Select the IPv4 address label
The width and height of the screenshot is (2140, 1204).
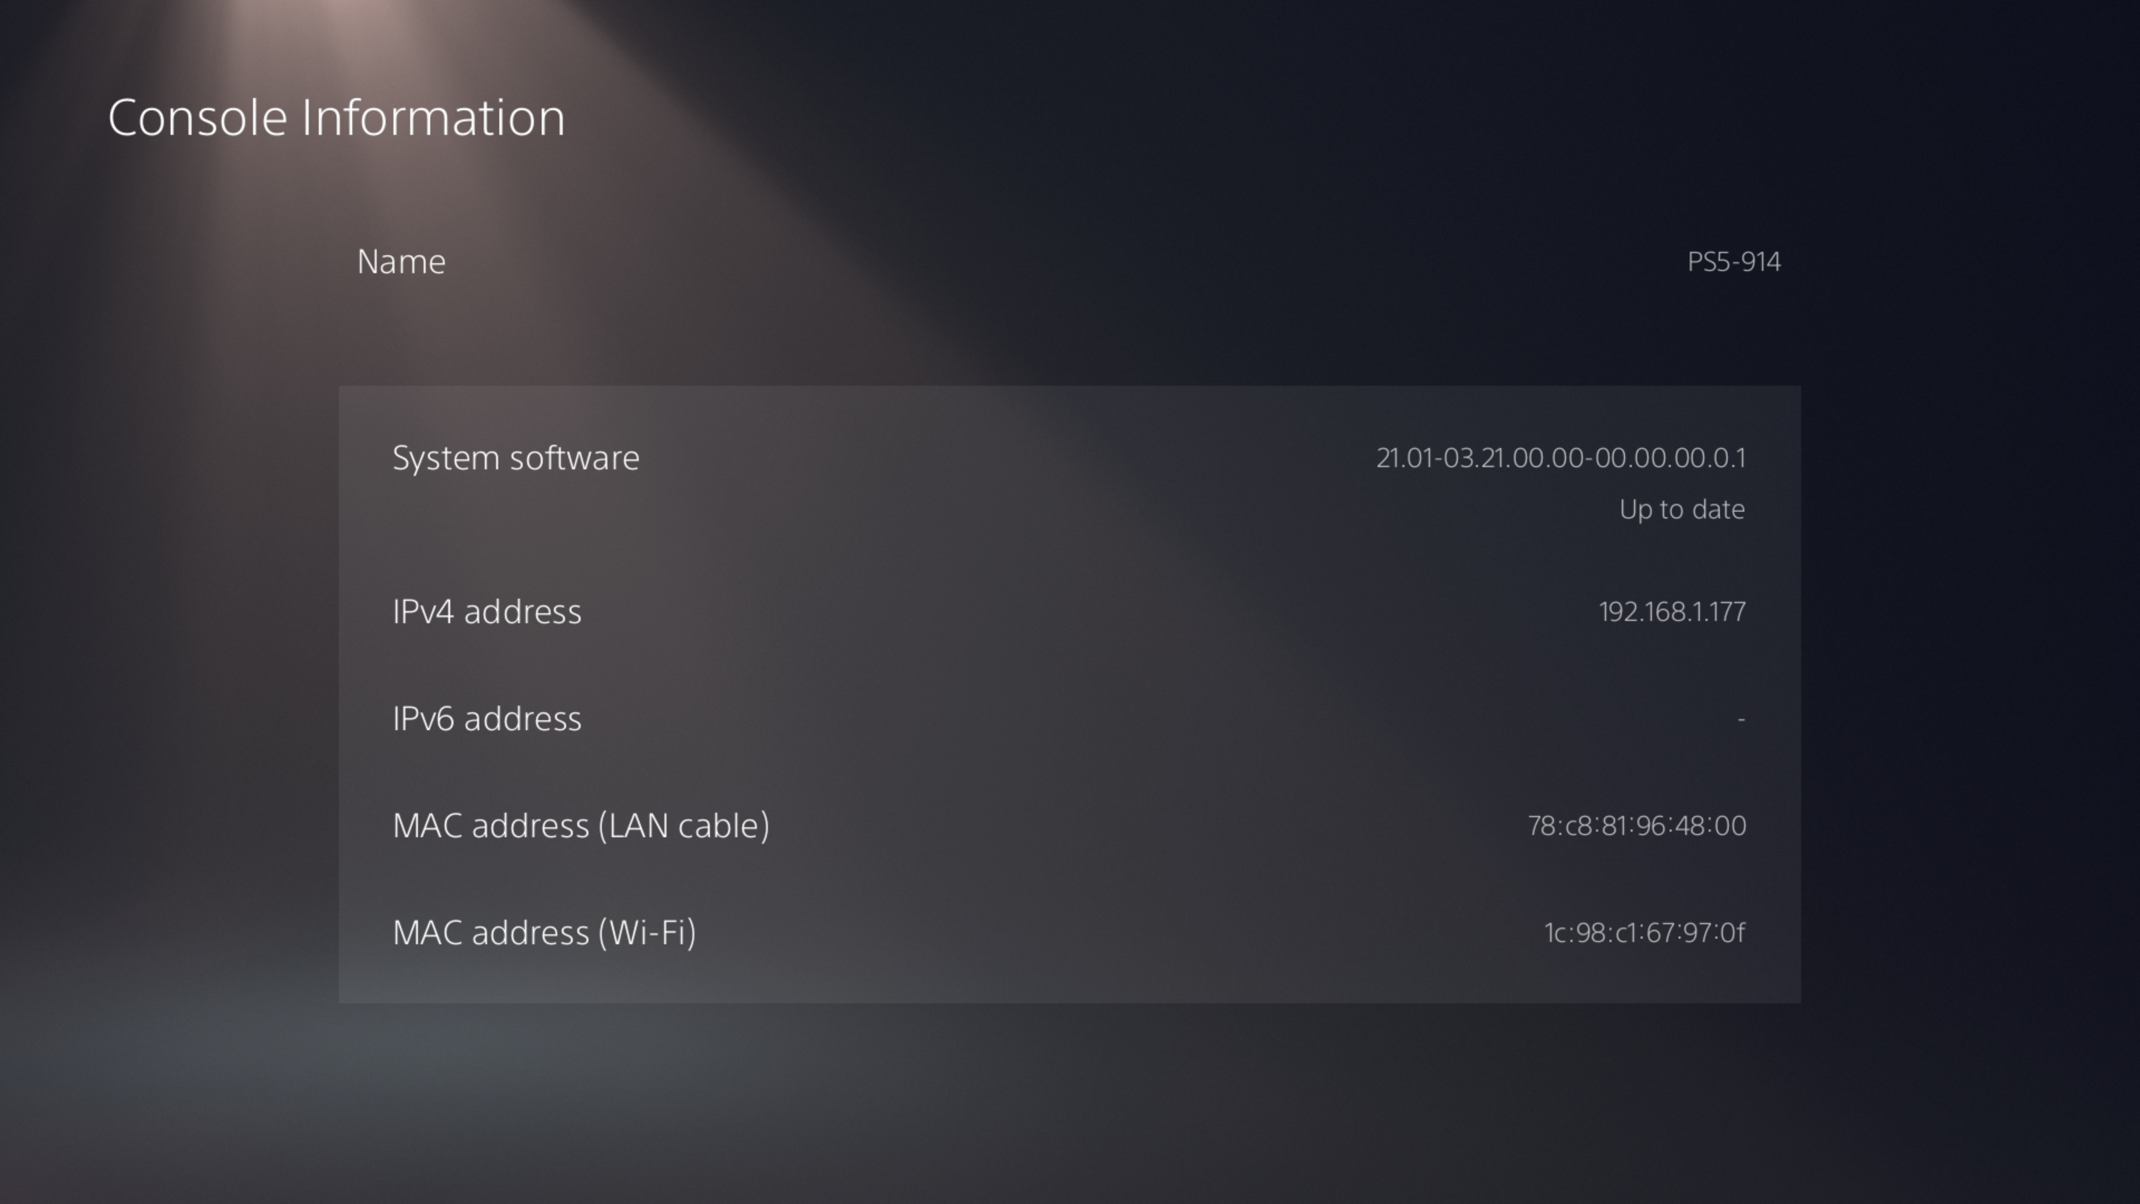[x=487, y=613]
